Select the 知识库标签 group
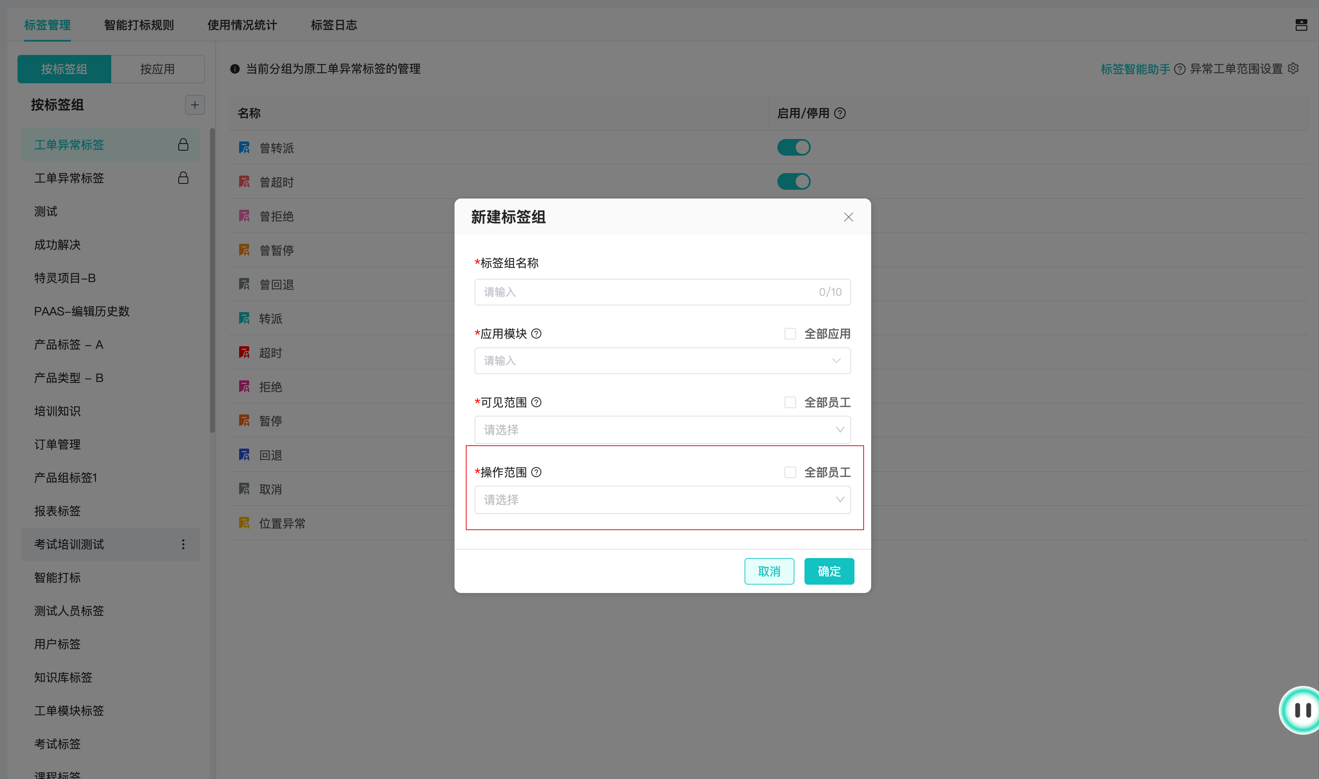1319x779 pixels. [x=110, y=678]
